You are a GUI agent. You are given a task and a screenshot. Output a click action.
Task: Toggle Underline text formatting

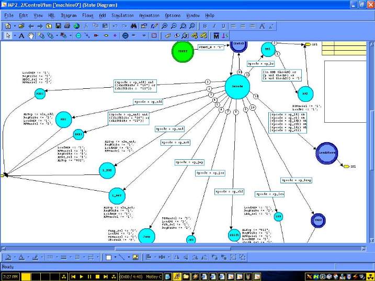tap(223, 26)
